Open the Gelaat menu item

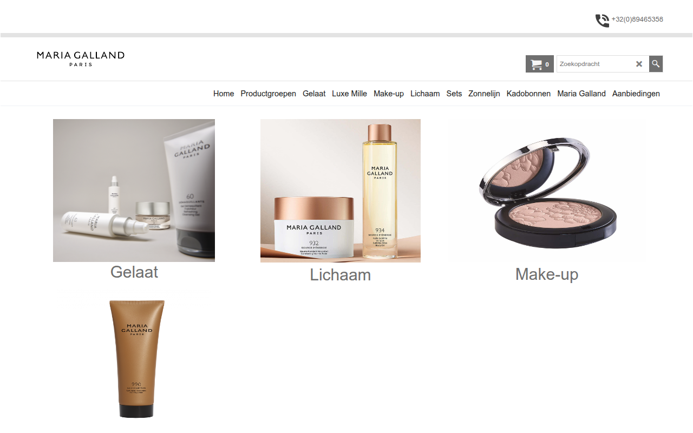click(314, 94)
